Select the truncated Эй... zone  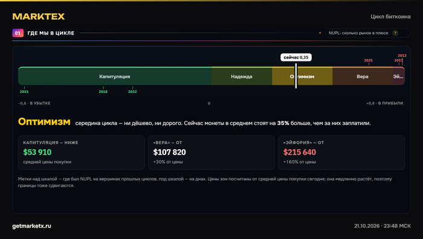398,77
